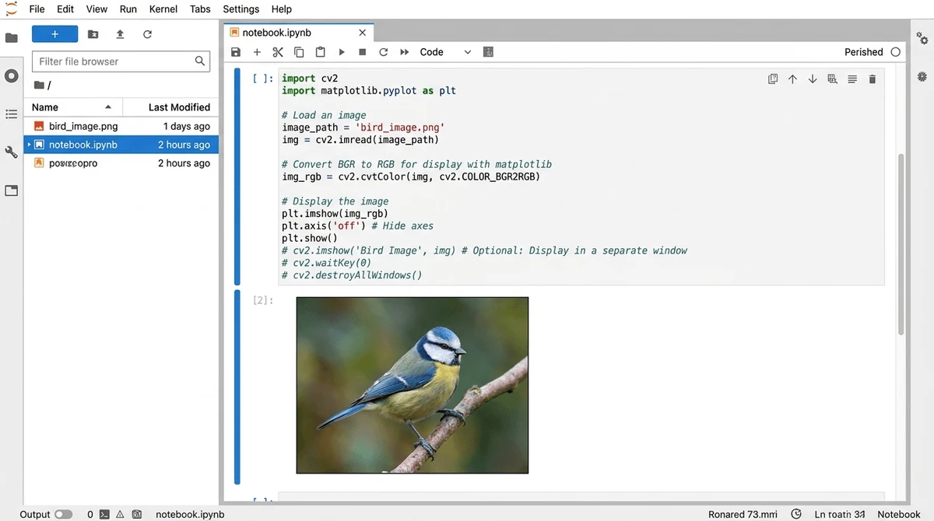Run the selected cell with play icon
The height and width of the screenshot is (521, 934).
[341, 52]
